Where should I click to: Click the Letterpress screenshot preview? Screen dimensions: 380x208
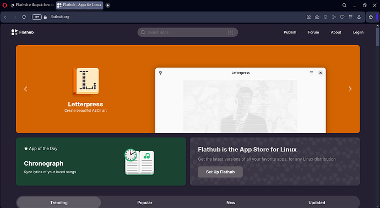[x=241, y=100]
